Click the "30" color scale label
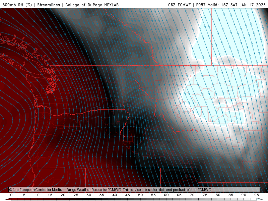The width and height of the screenshot is (268, 201). tap(89, 195)
